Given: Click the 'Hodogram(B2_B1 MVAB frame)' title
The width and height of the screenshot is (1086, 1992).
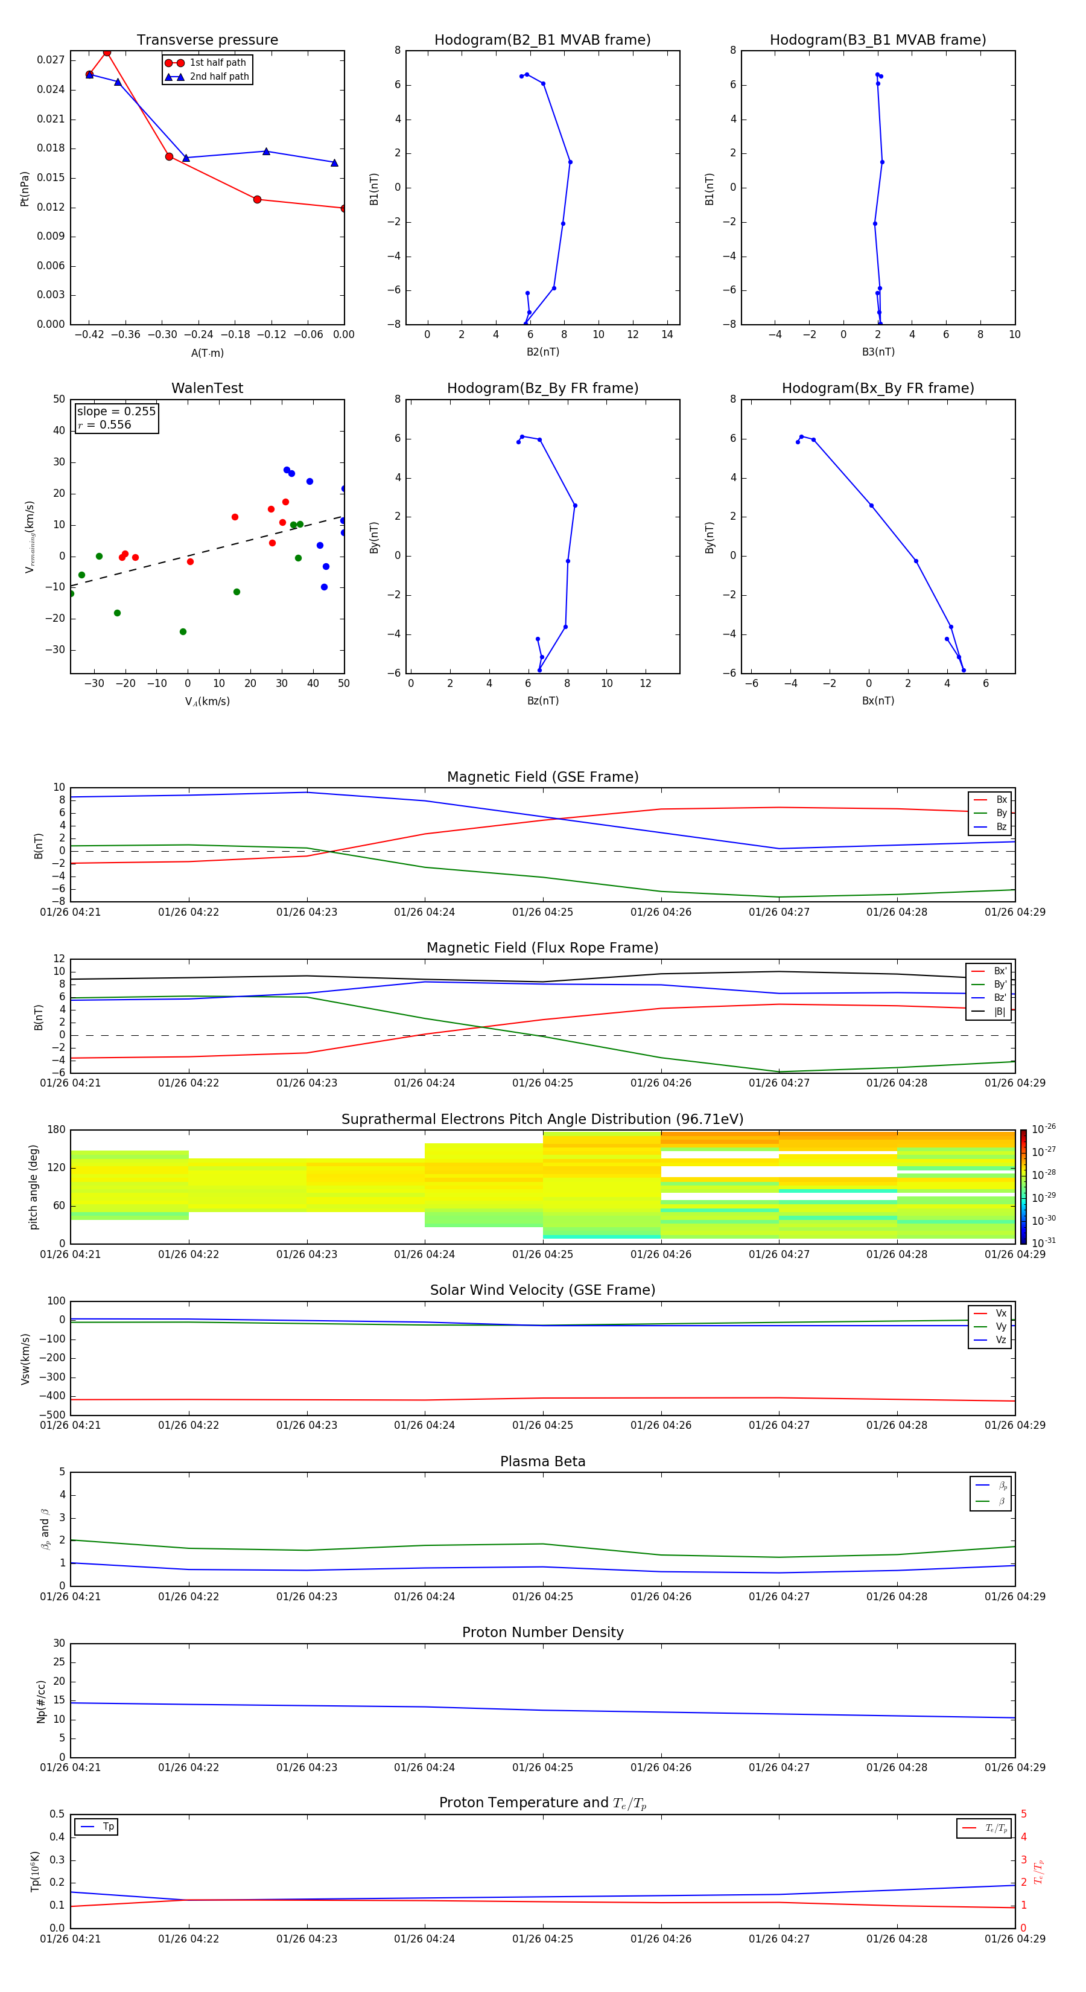Looking at the screenshot, I should click(x=542, y=40).
